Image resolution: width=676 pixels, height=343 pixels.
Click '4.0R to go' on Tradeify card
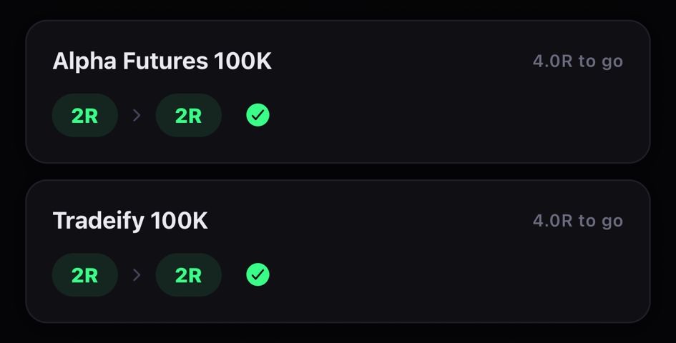[x=577, y=221]
